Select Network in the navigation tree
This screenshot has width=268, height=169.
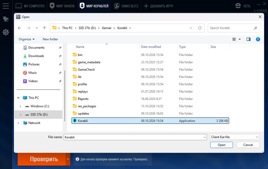point(34,123)
